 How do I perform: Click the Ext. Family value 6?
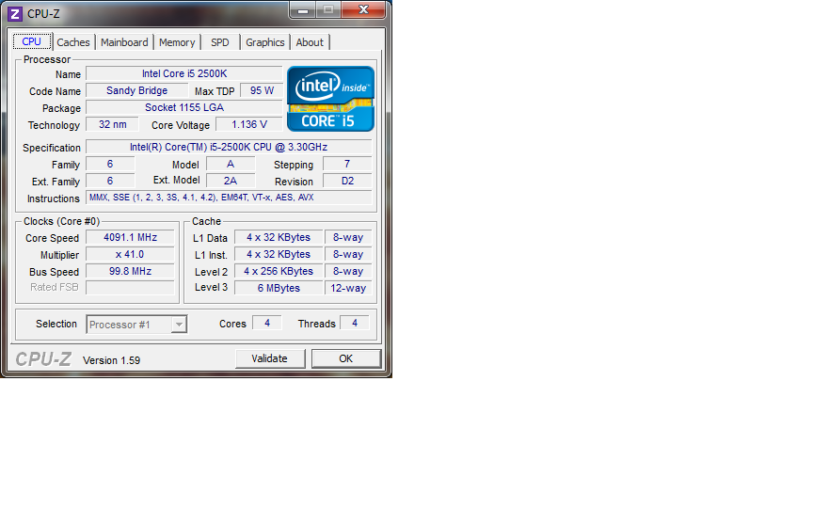click(110, 181)
